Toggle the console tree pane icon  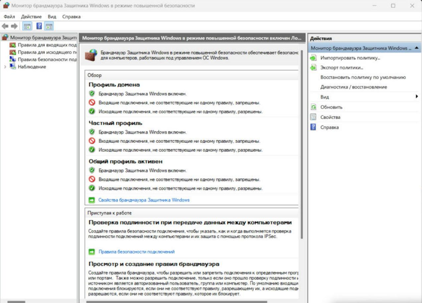pyautogui.click(x=27, y=26)
